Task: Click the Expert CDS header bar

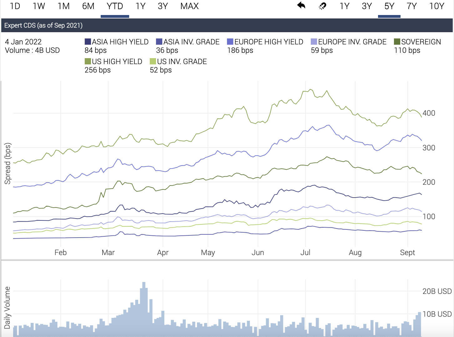Action: [x=227, y=26]
